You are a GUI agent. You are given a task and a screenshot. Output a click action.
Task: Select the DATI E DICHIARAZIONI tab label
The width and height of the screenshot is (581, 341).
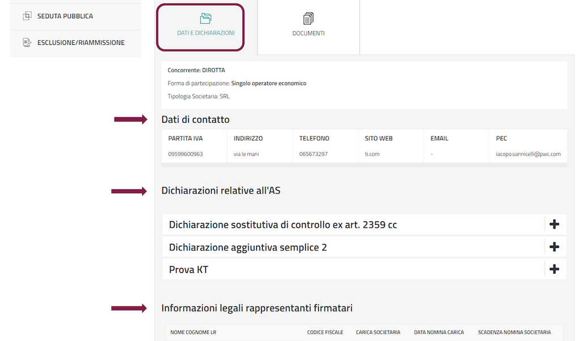click(x=205, y=33)
